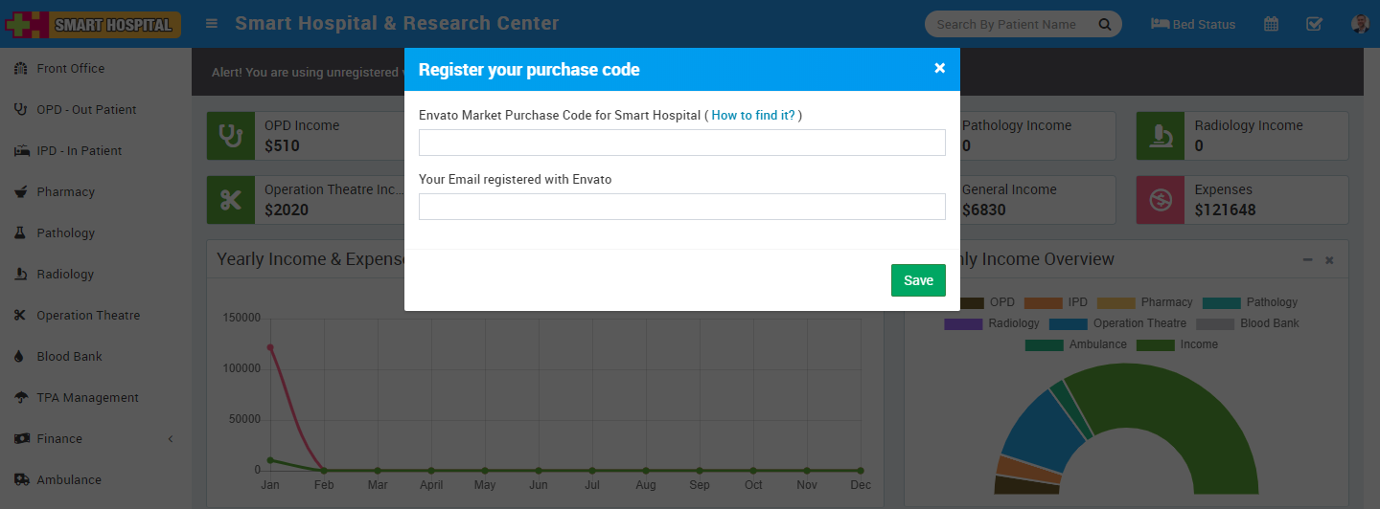
Task: Open Pharmacy in the sidebar
Action: 65,191
